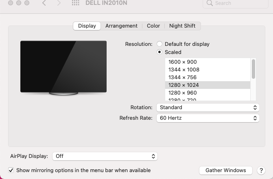Click the forward navigation arrow
Image resolution: width=273 pixels, height=179 pixels.
59,3
